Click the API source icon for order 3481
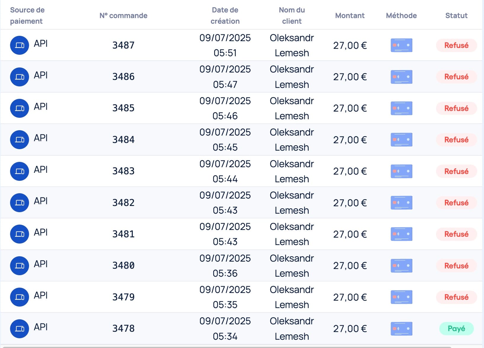This screenshot has height=348, width=484. pyautogui.click(x=20, y=234)
